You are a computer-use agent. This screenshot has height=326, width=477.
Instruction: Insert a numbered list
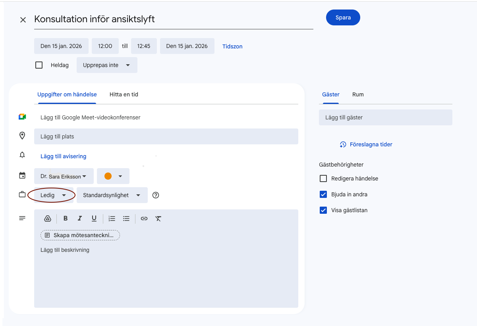point(112,219)
